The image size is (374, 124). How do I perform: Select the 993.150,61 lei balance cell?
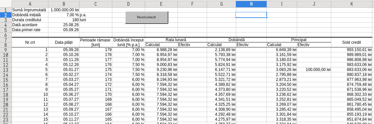tap(351, 50)
